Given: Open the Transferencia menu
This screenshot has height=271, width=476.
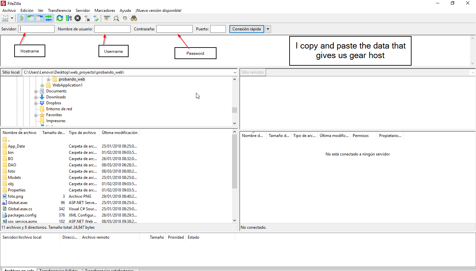Looking at the screenshot, I should click(59, 11).
